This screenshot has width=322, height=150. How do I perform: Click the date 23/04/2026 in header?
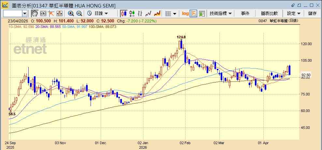[x=18, y=21]
